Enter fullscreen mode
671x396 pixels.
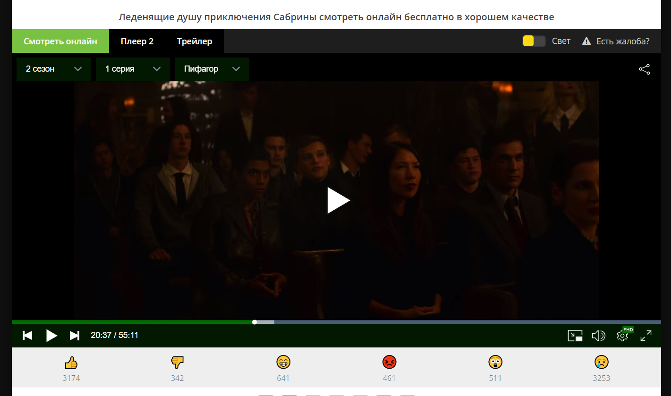coord(646,335)
